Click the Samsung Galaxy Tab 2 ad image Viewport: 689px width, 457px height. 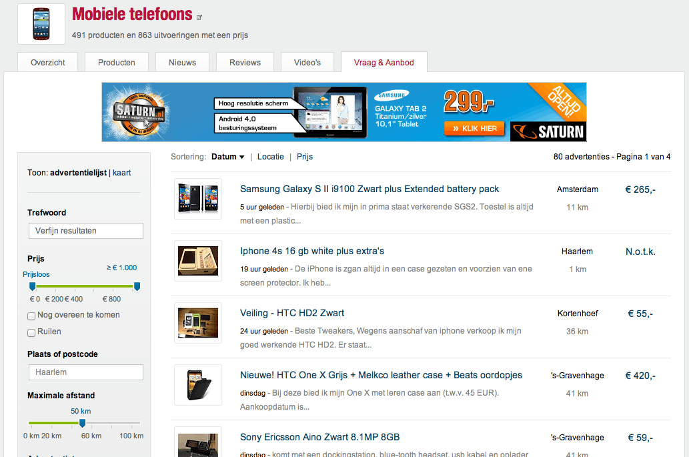click(330, 112)
